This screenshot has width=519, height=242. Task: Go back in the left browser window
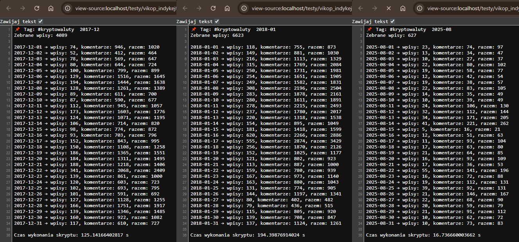[x=8, y=8]
